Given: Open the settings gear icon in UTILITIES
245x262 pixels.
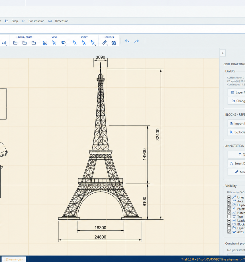Looking at the screenshot, I should coord(114,43).
